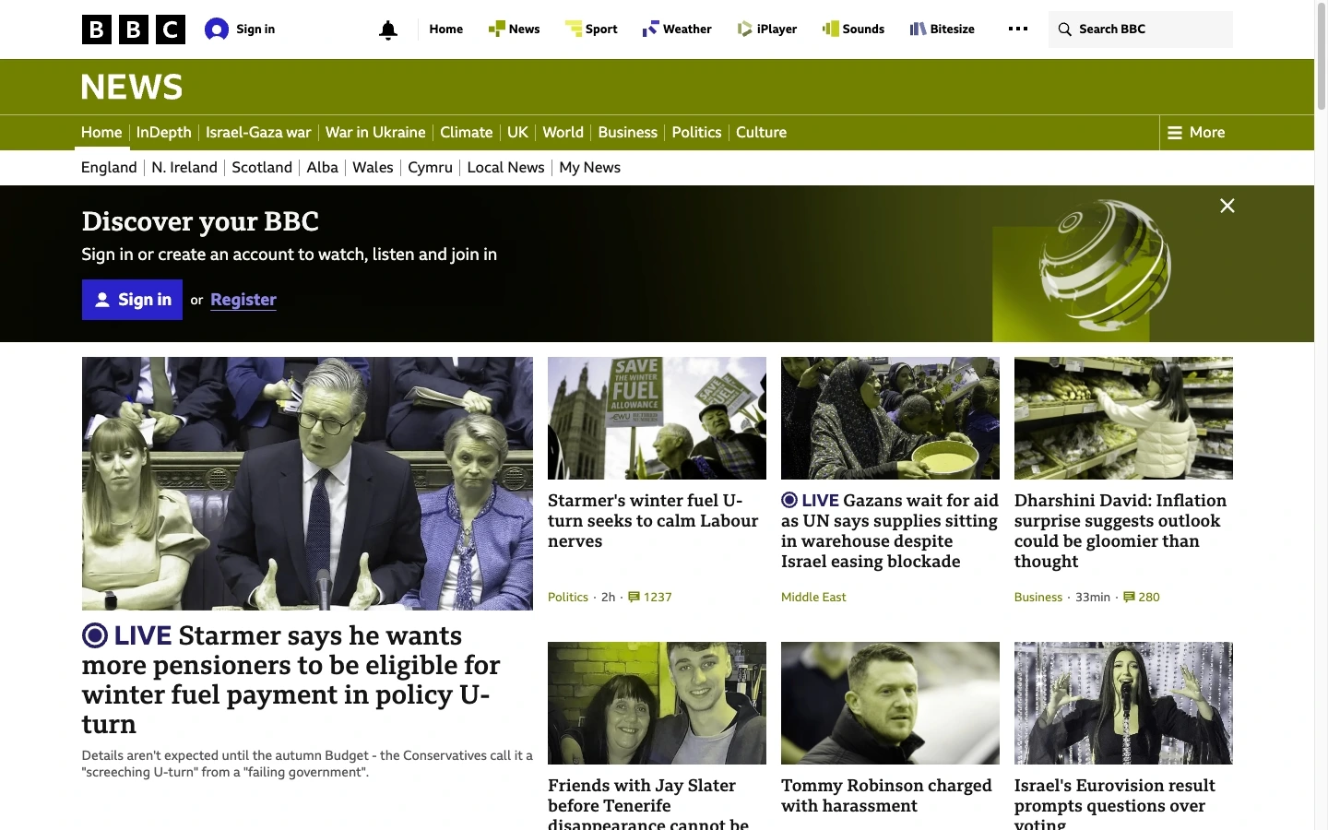The image size is (1328, 830).
Task: Click the Register link
Action: tap(243, 300)
